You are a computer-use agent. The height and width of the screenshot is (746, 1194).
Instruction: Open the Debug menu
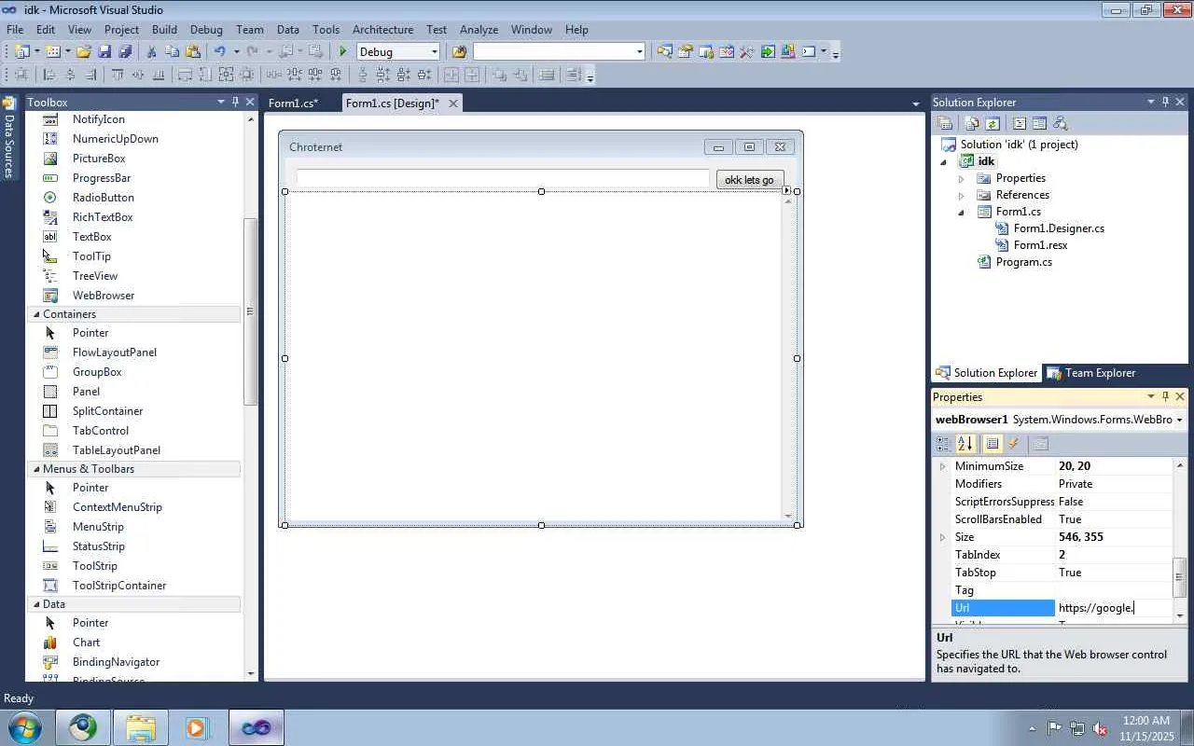click(x=206, y=30)
